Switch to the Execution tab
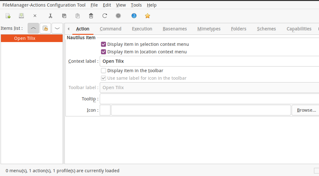Image resolution: width=319 pixels, height=176 pixels. click(142, 29)
